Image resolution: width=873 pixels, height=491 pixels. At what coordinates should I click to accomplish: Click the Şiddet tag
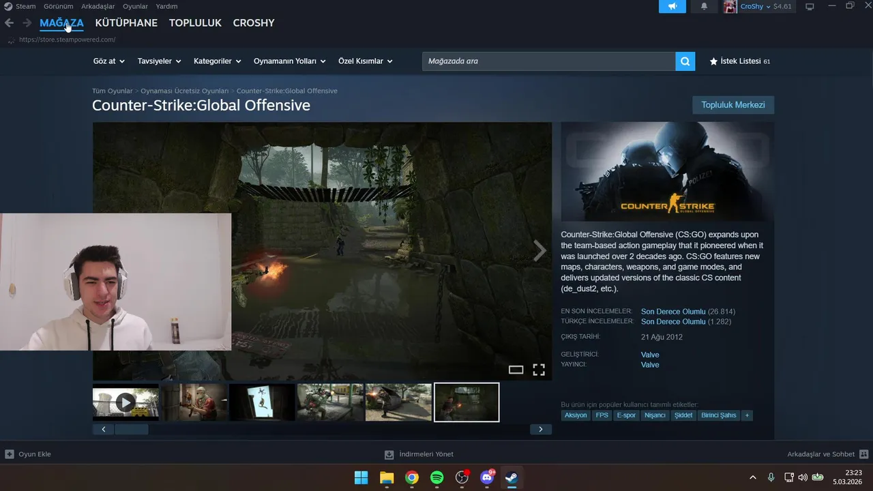(683, 415)
